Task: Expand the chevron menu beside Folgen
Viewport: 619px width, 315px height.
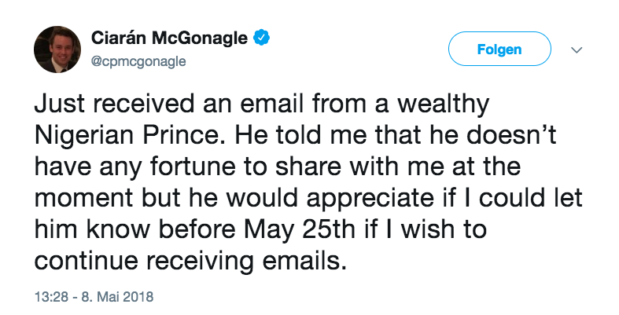Action: click(577, 49)
